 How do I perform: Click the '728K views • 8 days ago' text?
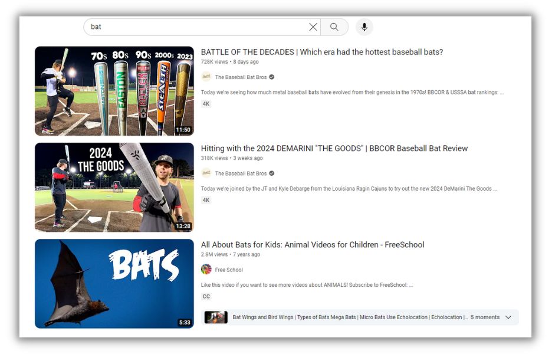230,61
